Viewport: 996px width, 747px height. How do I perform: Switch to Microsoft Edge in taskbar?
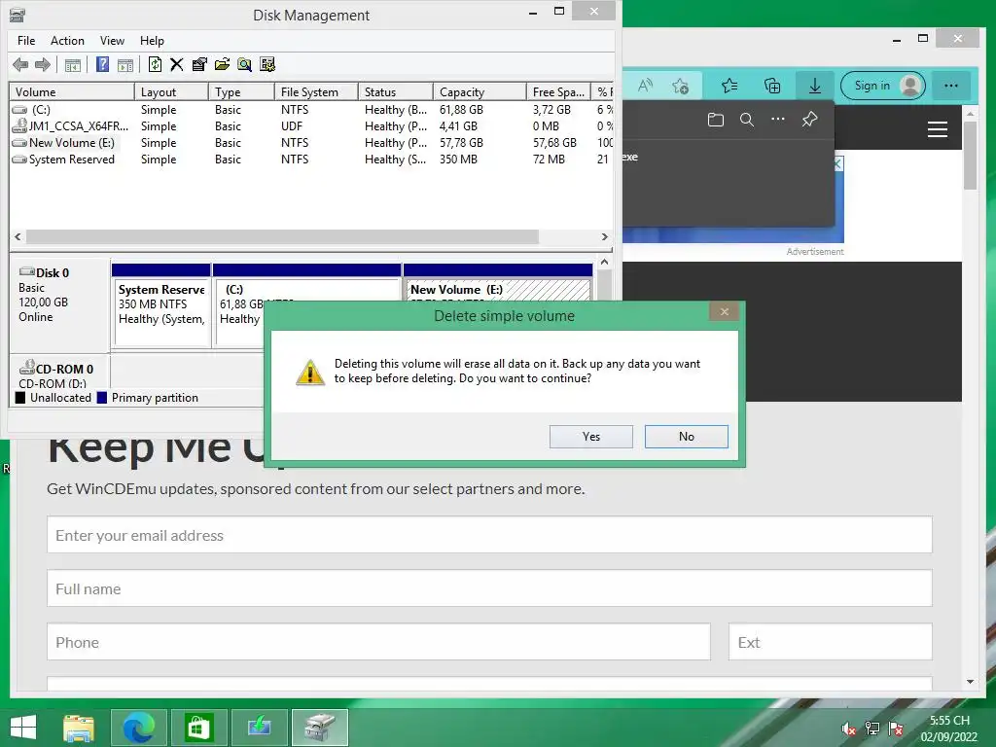pos(138,728)
